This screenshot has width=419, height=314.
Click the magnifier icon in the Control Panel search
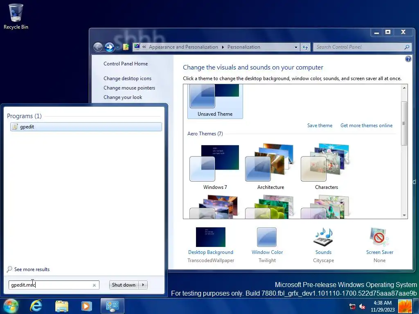(407, 47)
